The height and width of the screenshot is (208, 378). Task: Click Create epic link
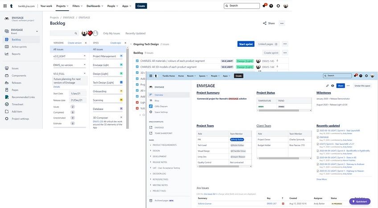pos(116,43)
